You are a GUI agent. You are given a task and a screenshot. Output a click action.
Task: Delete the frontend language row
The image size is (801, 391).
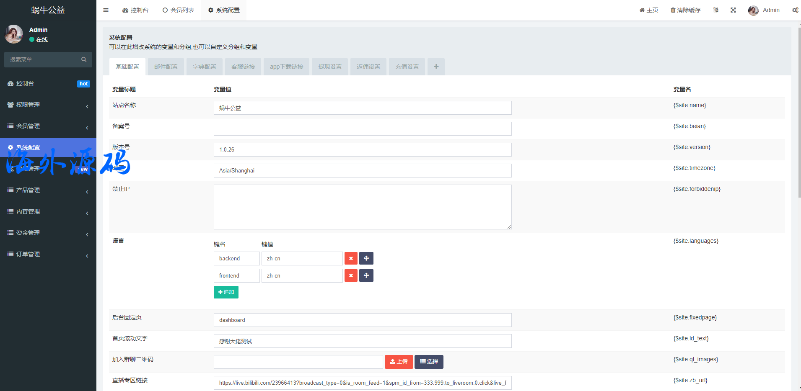[351, 275]
